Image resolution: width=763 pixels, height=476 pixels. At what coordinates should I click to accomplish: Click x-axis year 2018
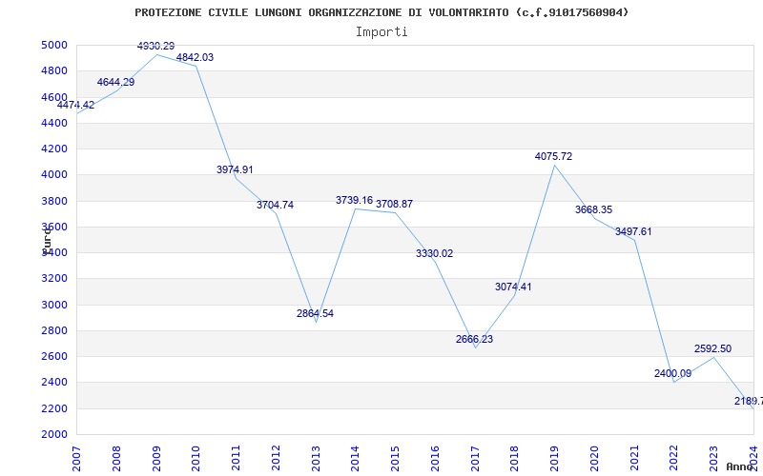click(x=515, y=459)
